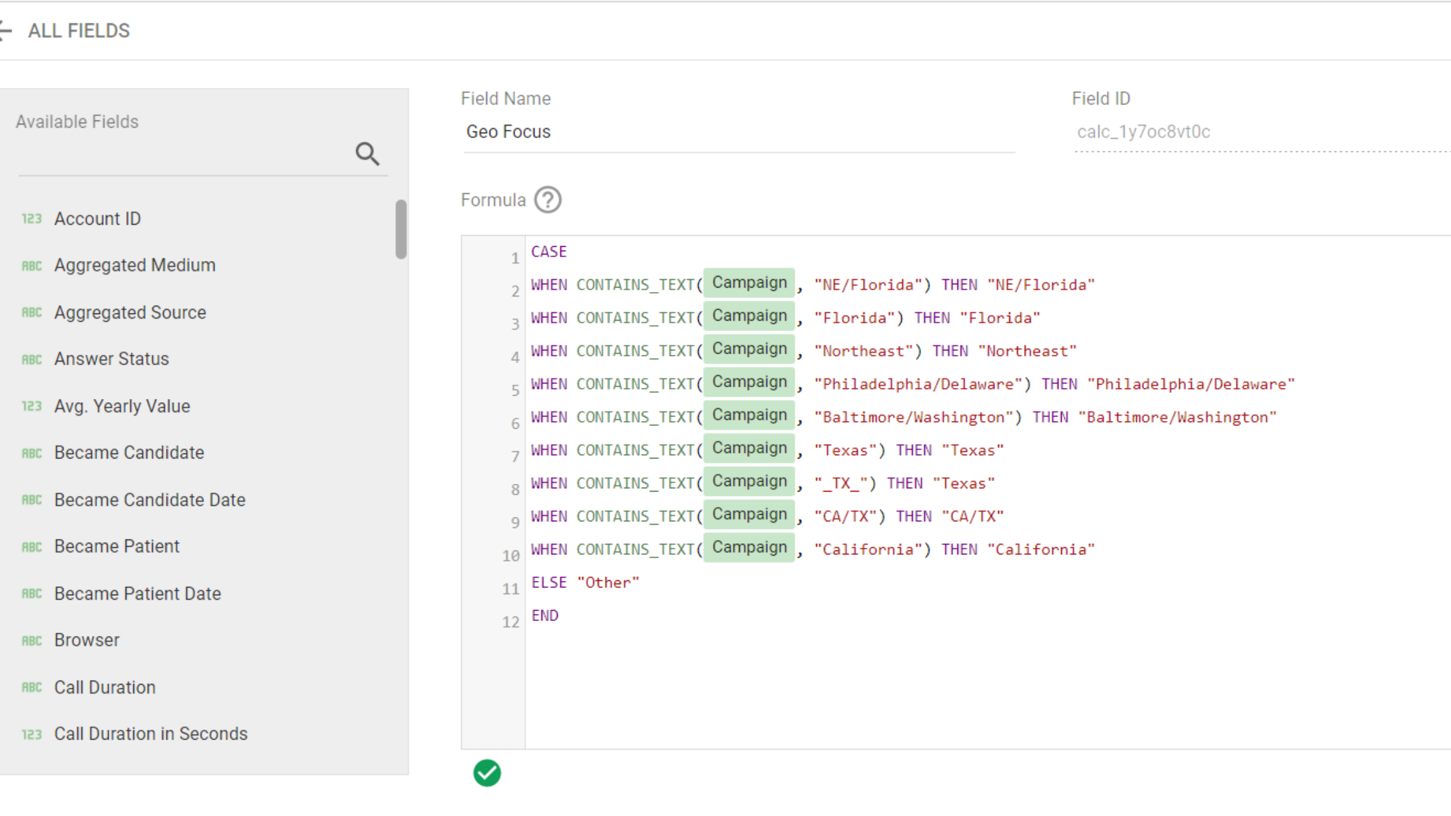
Task: Select the Browser field
Action: 87,640
